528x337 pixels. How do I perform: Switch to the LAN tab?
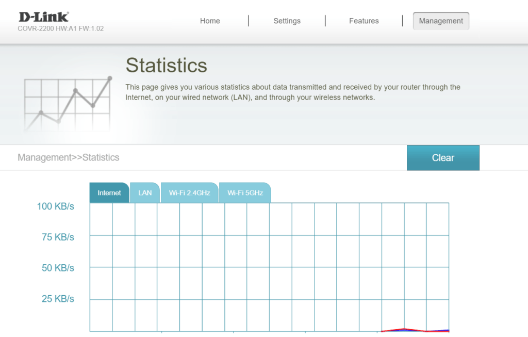point(145,193)
